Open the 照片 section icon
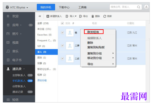 click(x=8, y=34)
